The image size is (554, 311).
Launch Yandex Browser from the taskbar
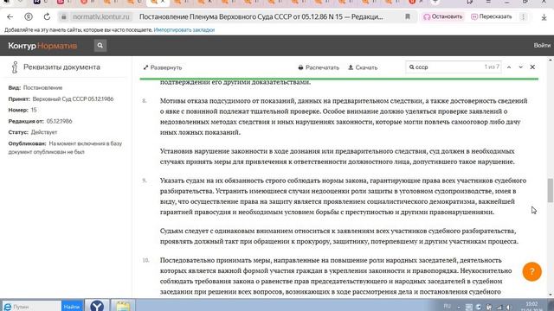97,305
